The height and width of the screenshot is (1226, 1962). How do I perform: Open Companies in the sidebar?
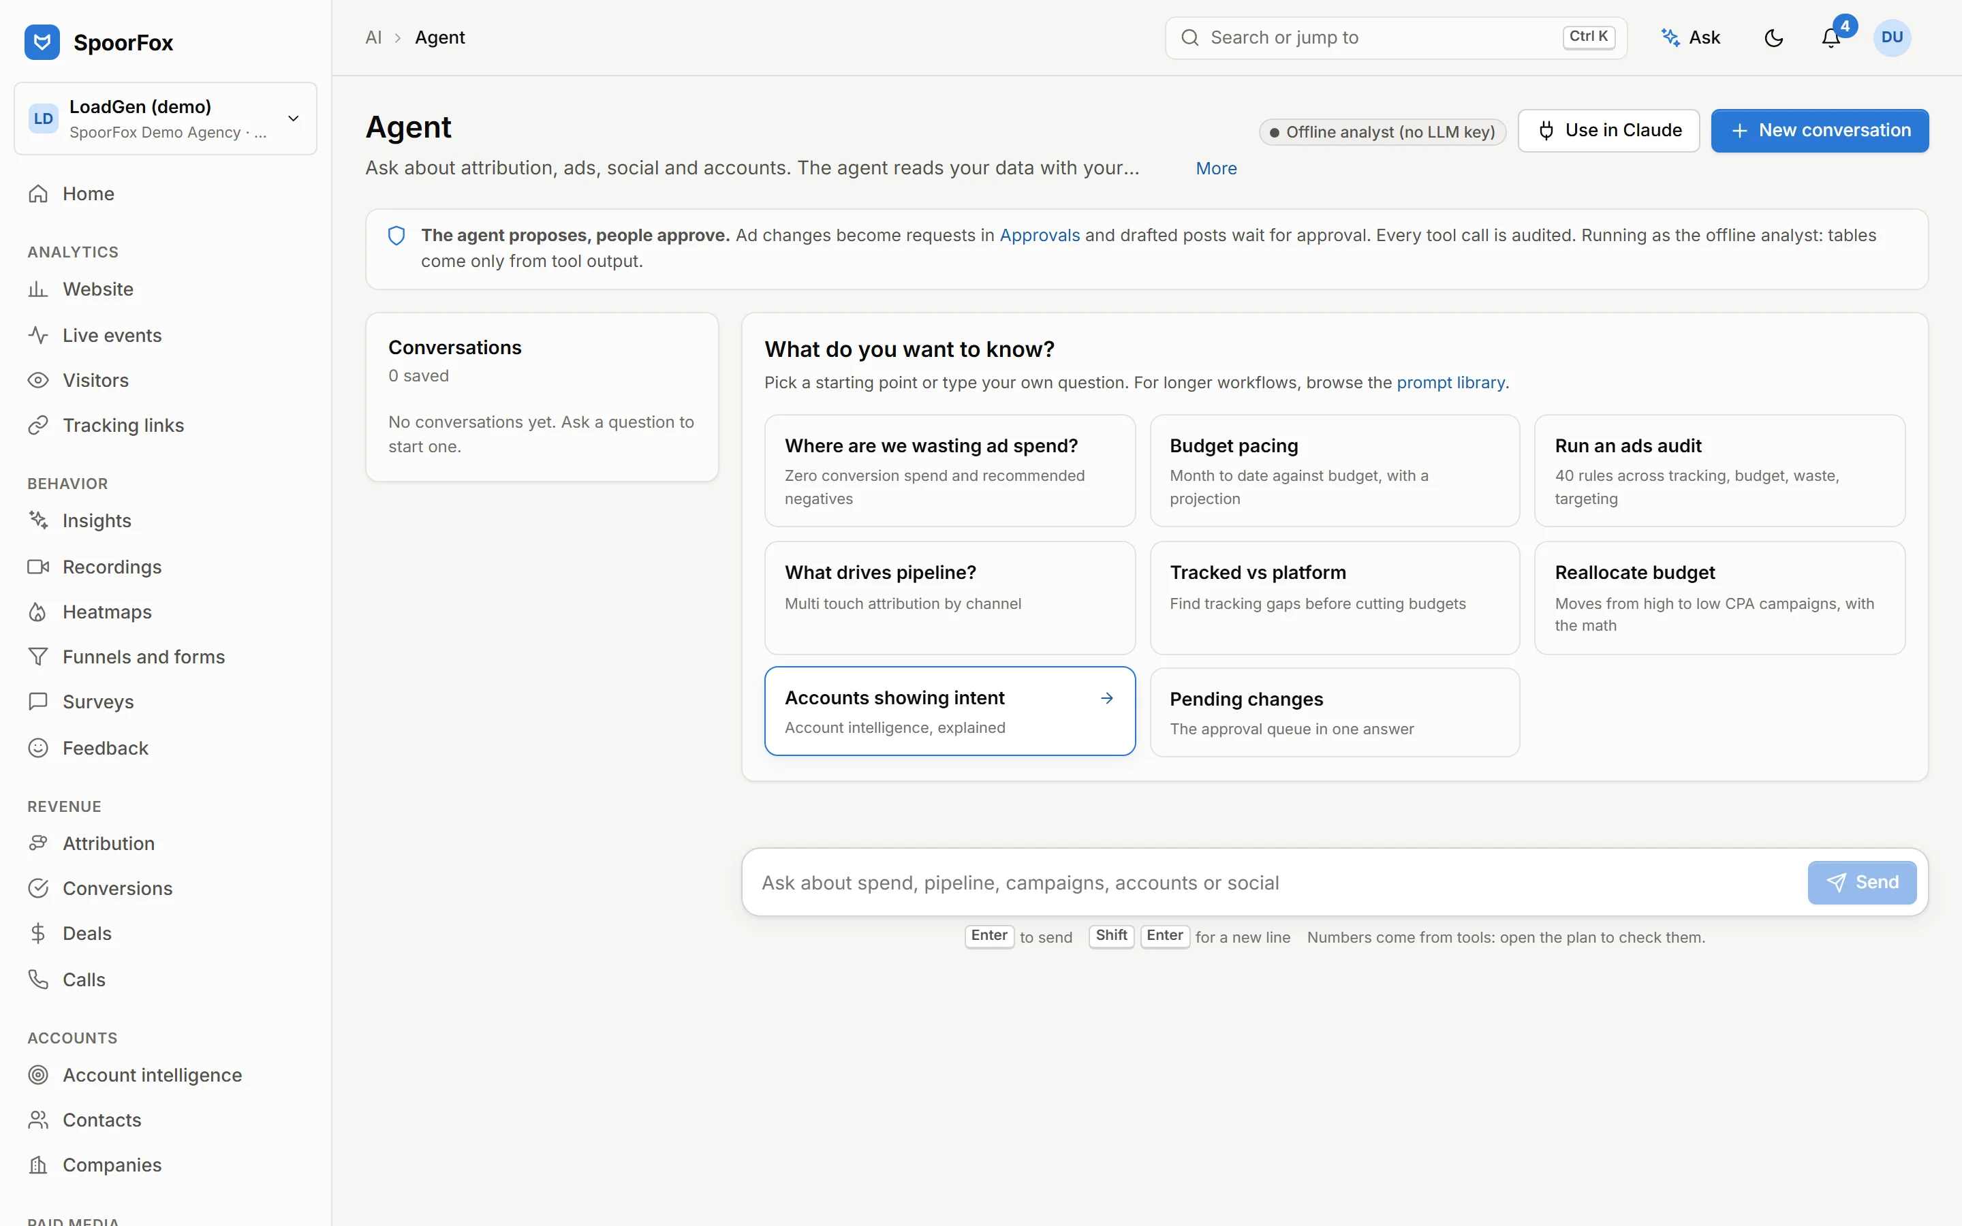166,1165
